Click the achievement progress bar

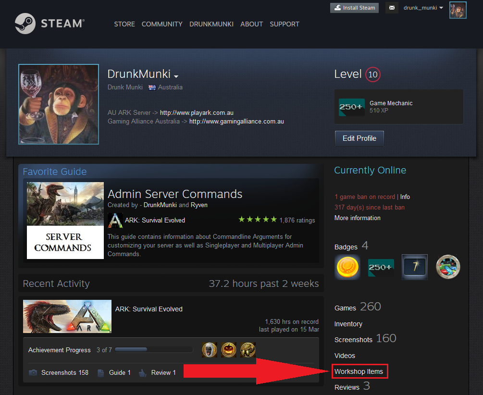(153, 350)
